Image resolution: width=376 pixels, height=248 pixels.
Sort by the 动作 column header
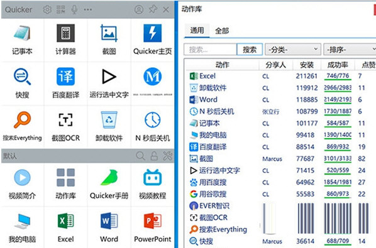223,65
